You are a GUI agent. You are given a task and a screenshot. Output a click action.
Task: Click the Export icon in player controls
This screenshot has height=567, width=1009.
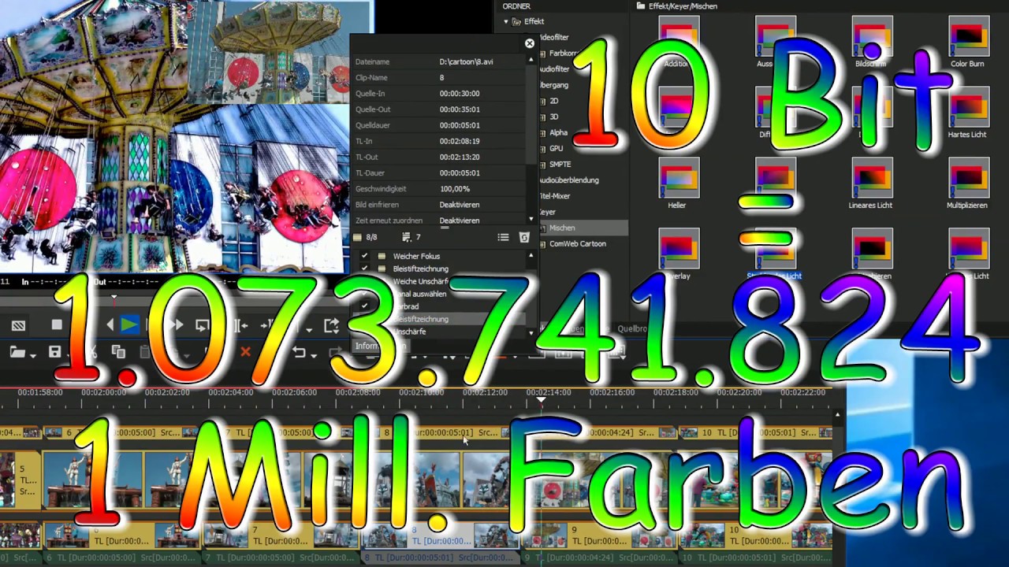[x=331, y=325]
